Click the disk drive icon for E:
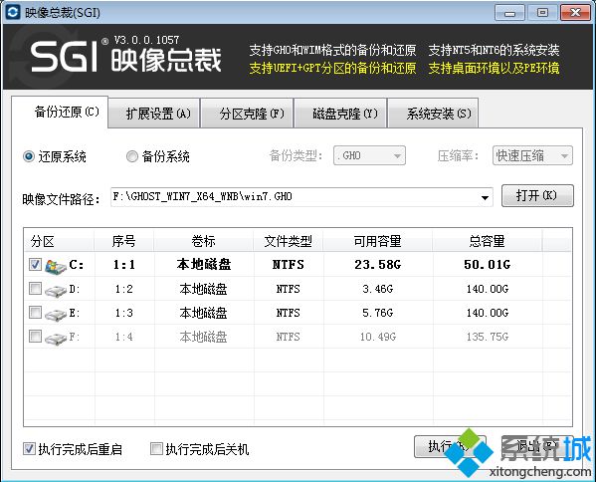This screenshot has width=596, height=482. [56, 315]
